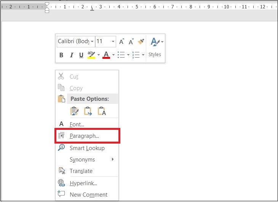Open the font size dropdown arrow
Image resolution: width=278 pixels, height=202 pixels.
tap(113, 42)
